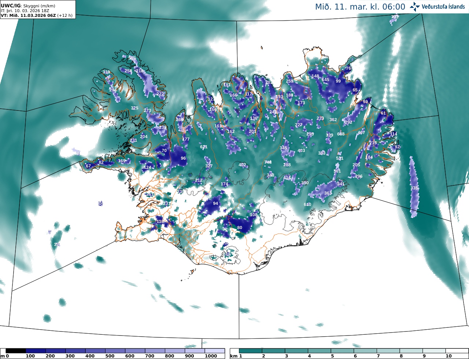469x359 pixels.
Task: Click the 'VT: Mið. 11.03.2026 06Z (+12 h)' line
Action: click(x=37, y=15)
